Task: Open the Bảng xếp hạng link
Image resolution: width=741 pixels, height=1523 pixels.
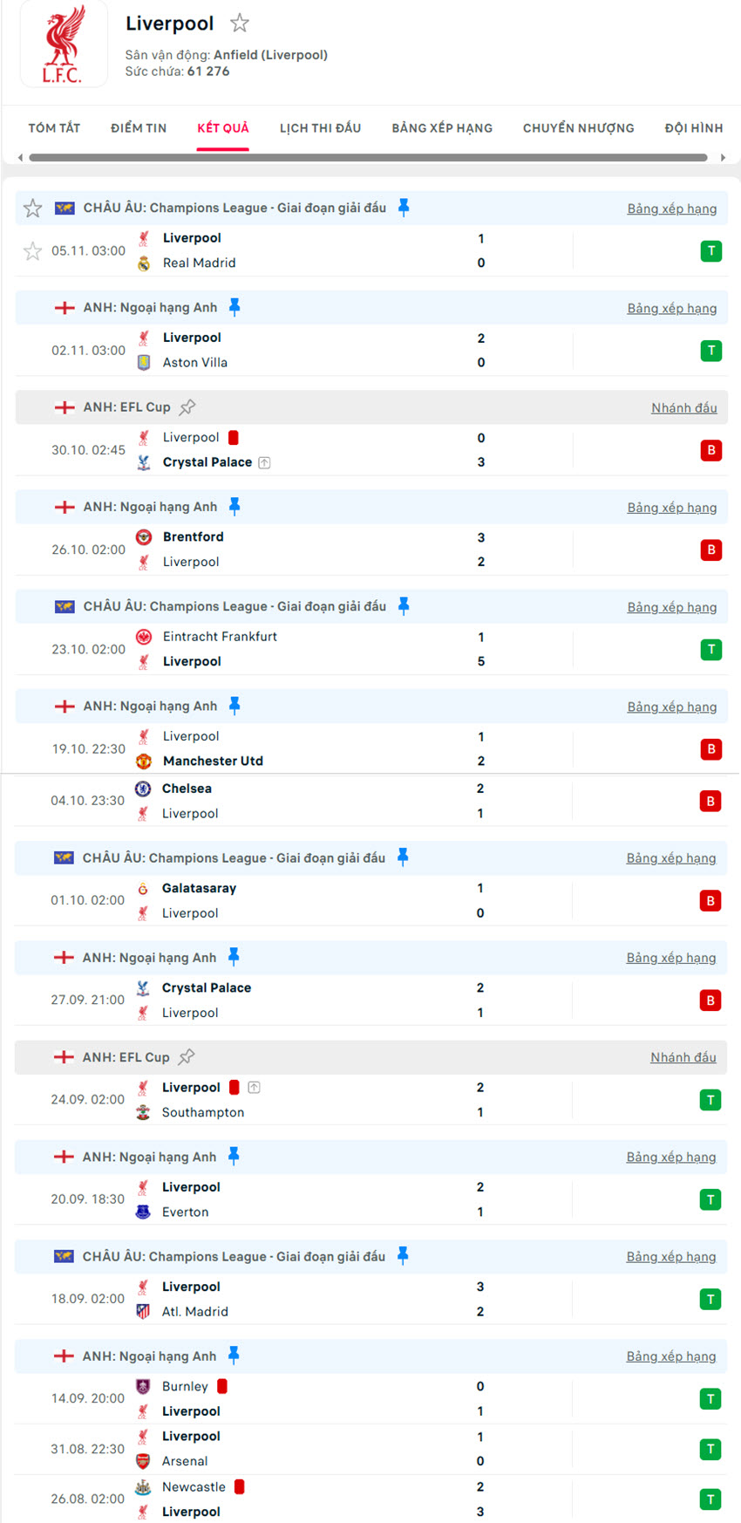Action: [672, 208]
